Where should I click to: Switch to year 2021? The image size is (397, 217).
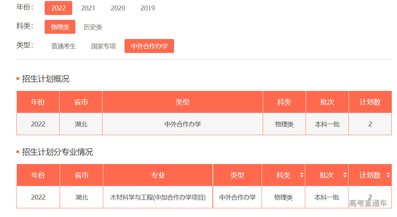coord(88,8)
